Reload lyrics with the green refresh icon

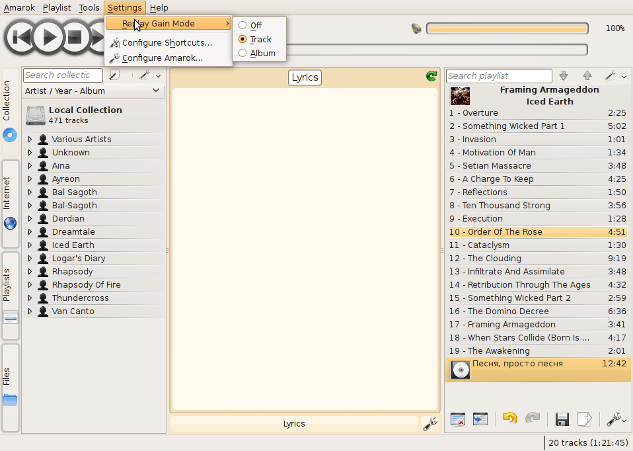pos(431,77)
